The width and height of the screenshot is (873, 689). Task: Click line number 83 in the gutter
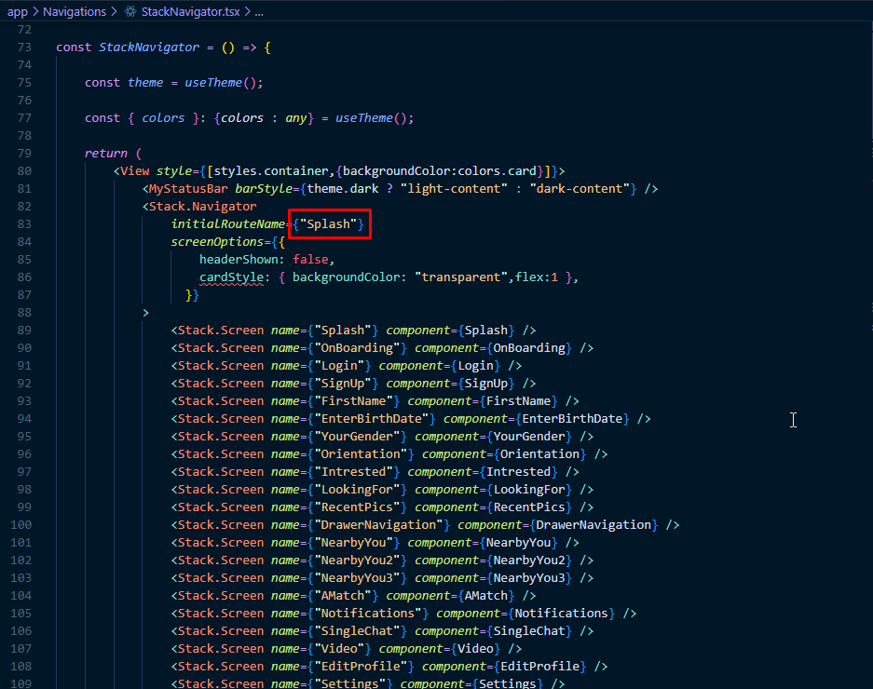pyautogui.click(x=24, y=224)
